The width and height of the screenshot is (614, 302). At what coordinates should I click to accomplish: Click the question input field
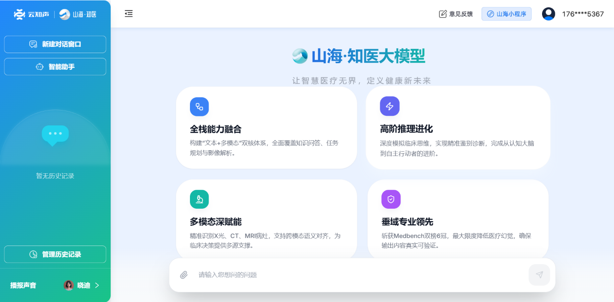tap(336, 275)
